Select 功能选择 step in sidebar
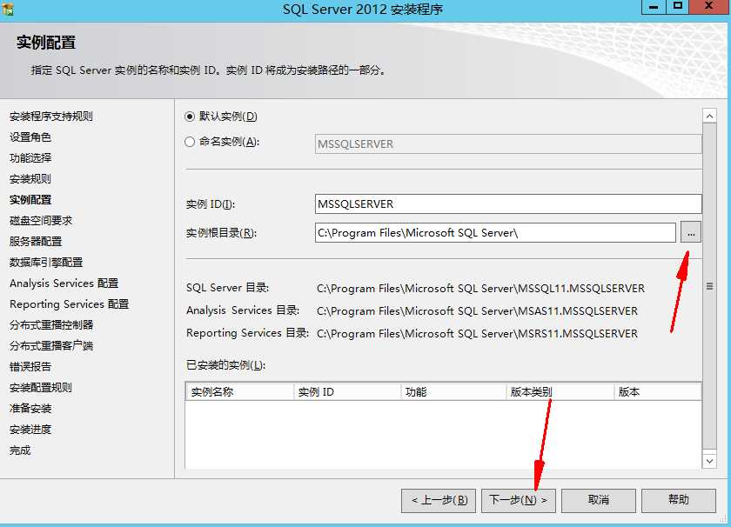The image size is (731, 527). click(30, 158)
